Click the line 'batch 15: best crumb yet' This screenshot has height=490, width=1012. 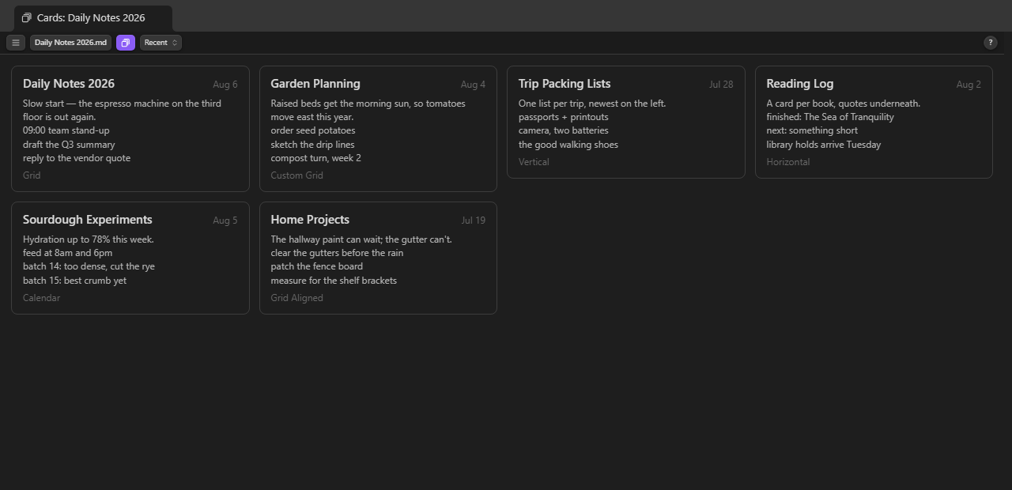click(x=74, y=281)
